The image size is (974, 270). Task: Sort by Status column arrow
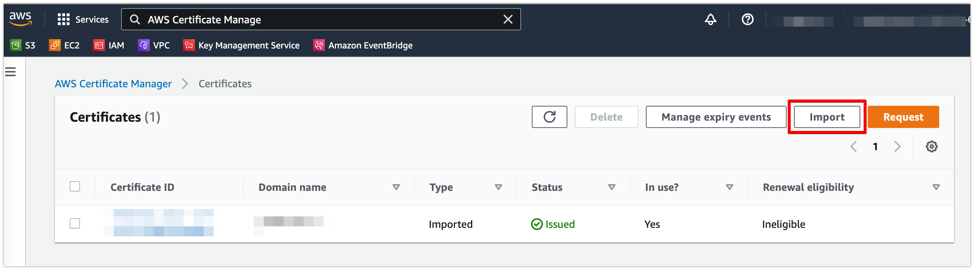pos(611,187)
